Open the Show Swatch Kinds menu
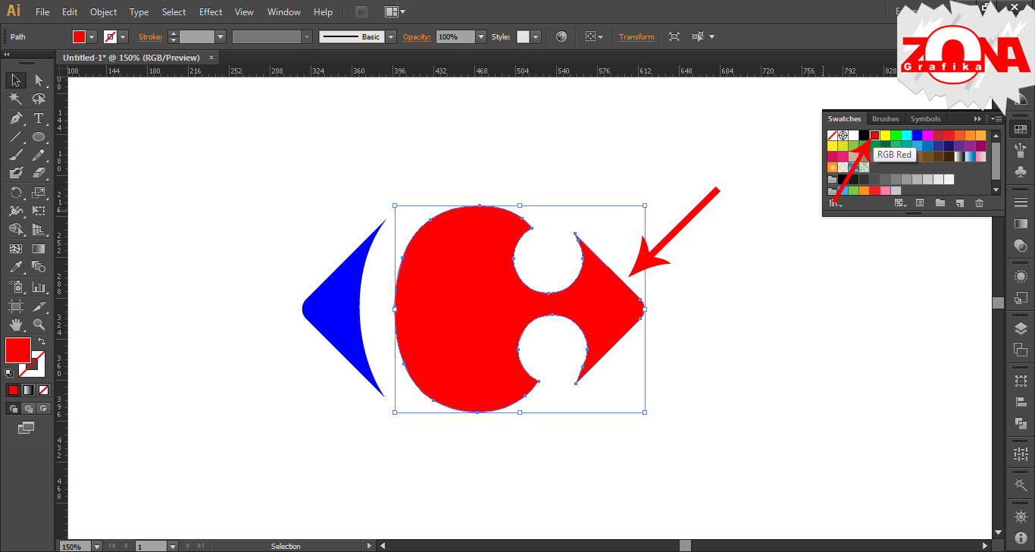The height and width of the screenshot is (552, 1035). pos(900,202)
